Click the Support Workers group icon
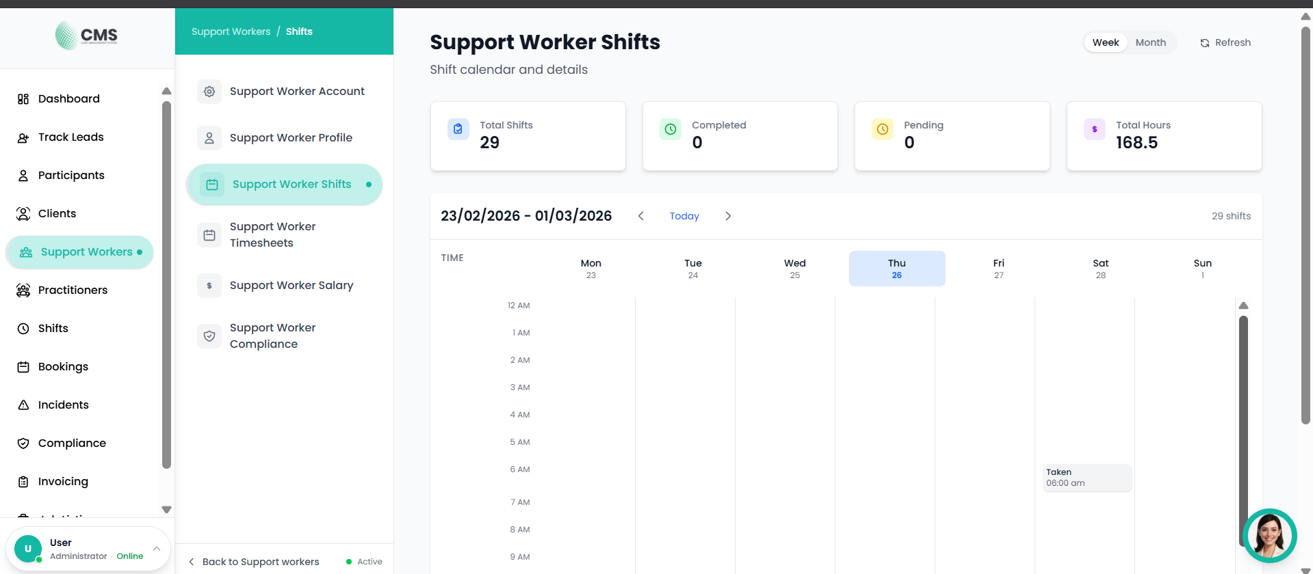Screen dimensions: 1313x574 [x=26, y=252]
